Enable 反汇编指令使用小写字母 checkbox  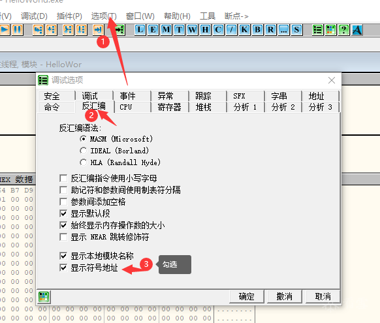point(63,178)
